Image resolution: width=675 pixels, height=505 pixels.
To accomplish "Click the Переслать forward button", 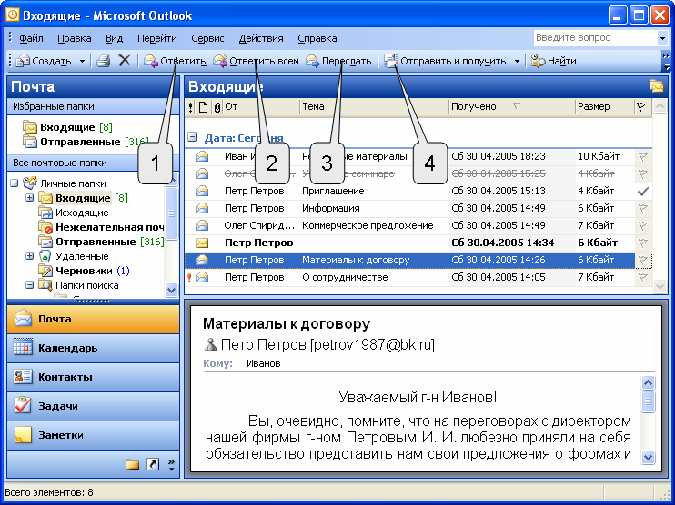I will [x=338, y=61].
